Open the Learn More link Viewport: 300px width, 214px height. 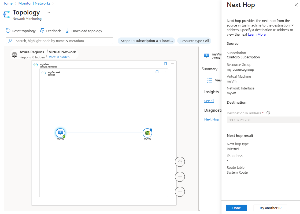[257, 35]
